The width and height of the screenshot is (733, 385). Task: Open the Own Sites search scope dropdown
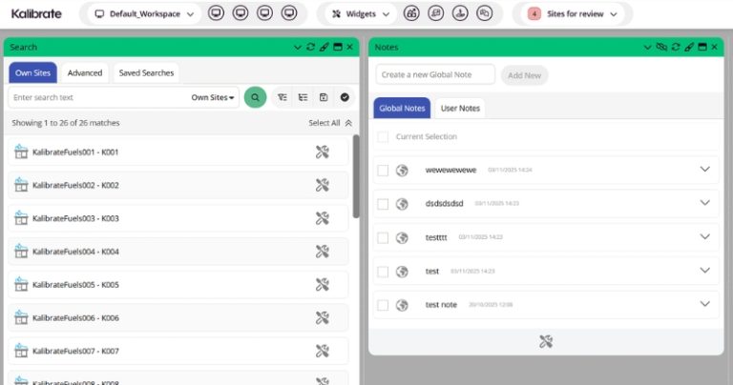point(213,97)
